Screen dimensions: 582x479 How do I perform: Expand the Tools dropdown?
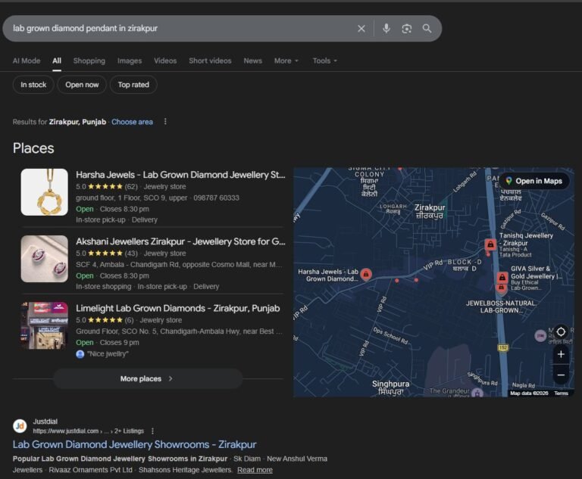[325, 61]
